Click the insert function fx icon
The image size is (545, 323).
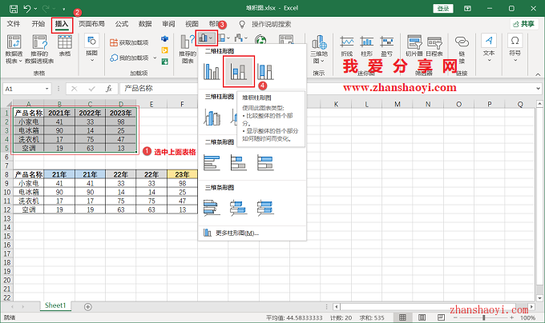(x=109, y=89)
